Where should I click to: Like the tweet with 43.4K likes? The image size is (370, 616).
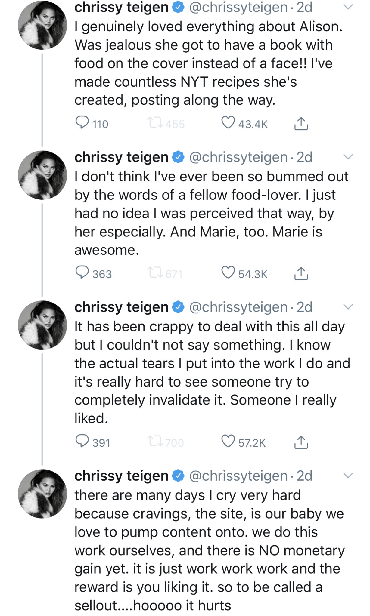228,122
